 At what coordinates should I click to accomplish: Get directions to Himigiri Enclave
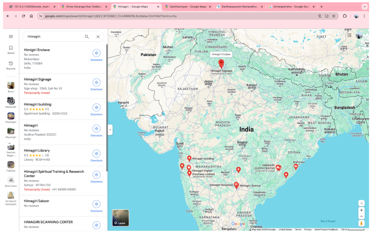point(96,55)
